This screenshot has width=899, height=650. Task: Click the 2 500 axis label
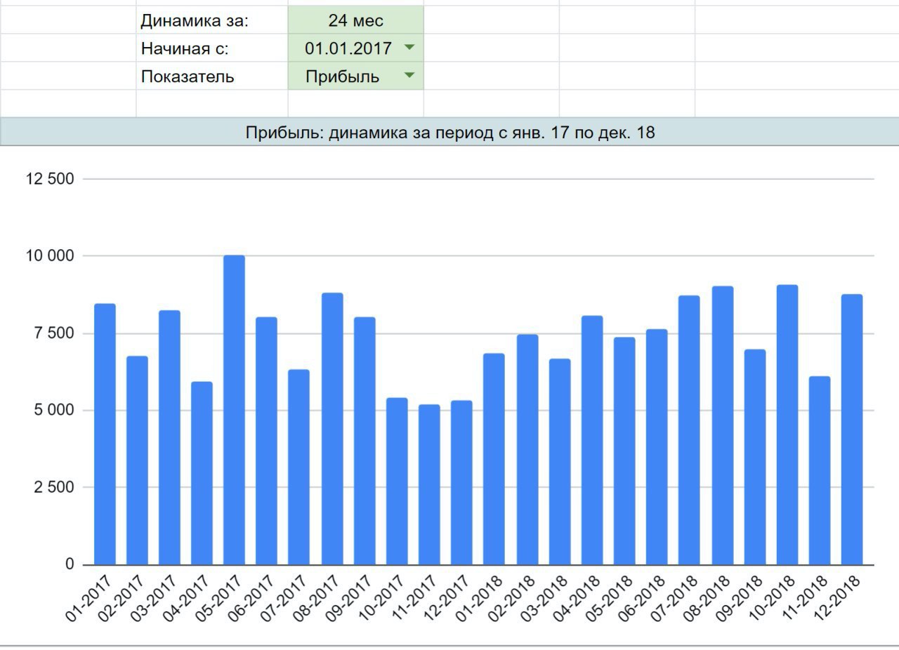point(54,488)
